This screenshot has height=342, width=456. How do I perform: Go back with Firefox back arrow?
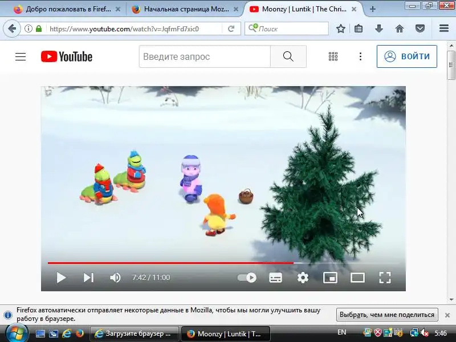point(11,28)
